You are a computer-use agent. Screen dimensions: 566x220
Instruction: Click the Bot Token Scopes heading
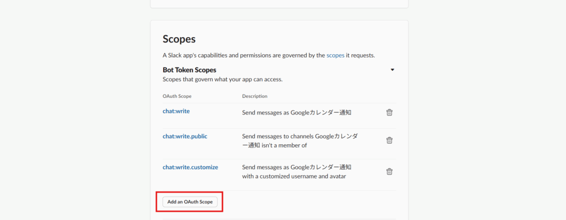(190, 70)
